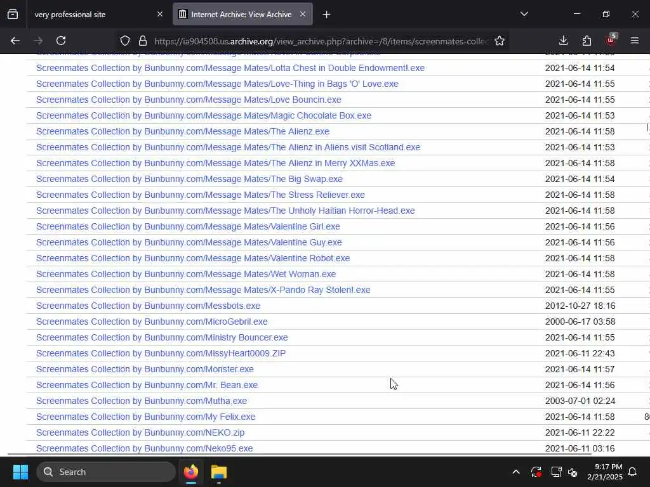Open The Alienz in Merry XXMas.exe
650x487 pixels.
[x=216, y=163]
